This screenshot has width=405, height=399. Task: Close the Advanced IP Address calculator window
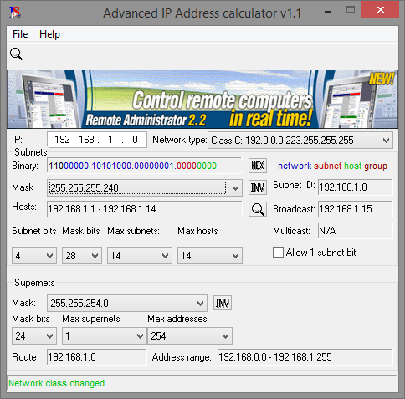point(380,10)
